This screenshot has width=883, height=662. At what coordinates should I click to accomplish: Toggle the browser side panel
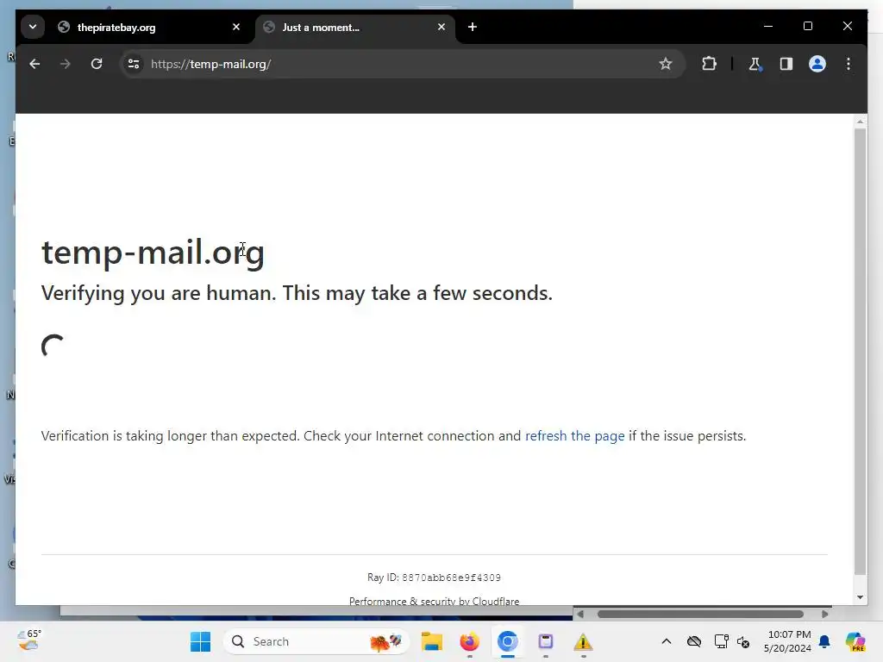click(786, 64)
